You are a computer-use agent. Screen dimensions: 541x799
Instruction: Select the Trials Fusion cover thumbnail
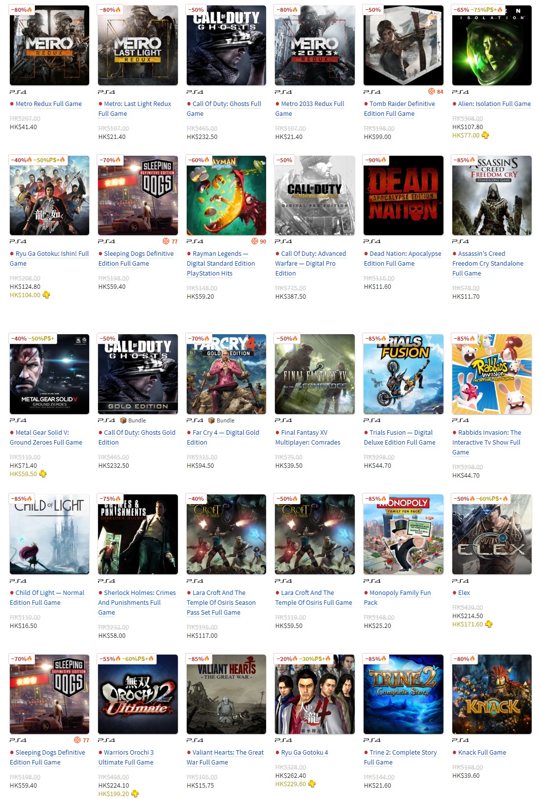point(403,374)
